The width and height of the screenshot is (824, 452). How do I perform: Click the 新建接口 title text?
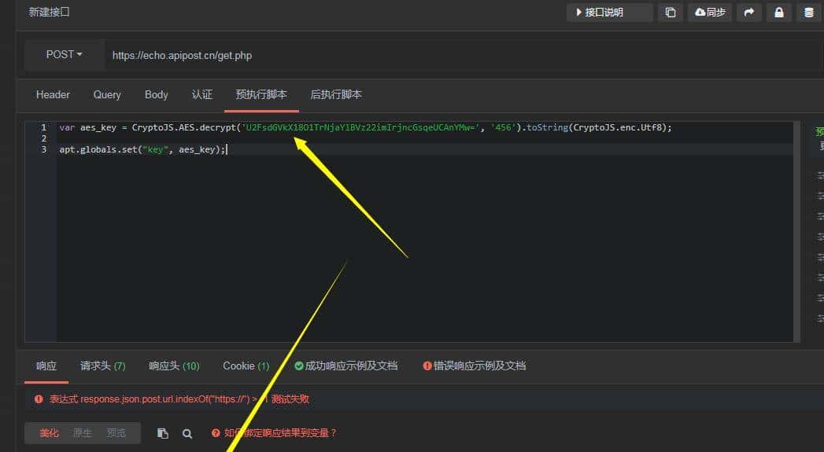coord(49,12)
